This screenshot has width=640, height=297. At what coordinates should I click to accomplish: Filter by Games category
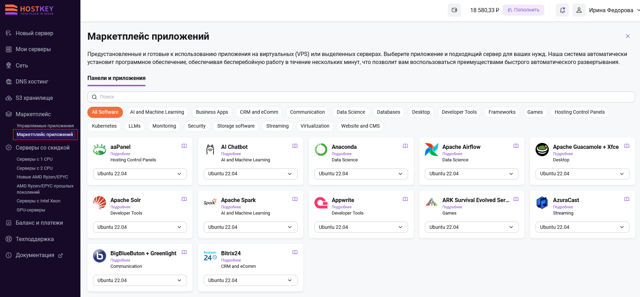point(535,112)
